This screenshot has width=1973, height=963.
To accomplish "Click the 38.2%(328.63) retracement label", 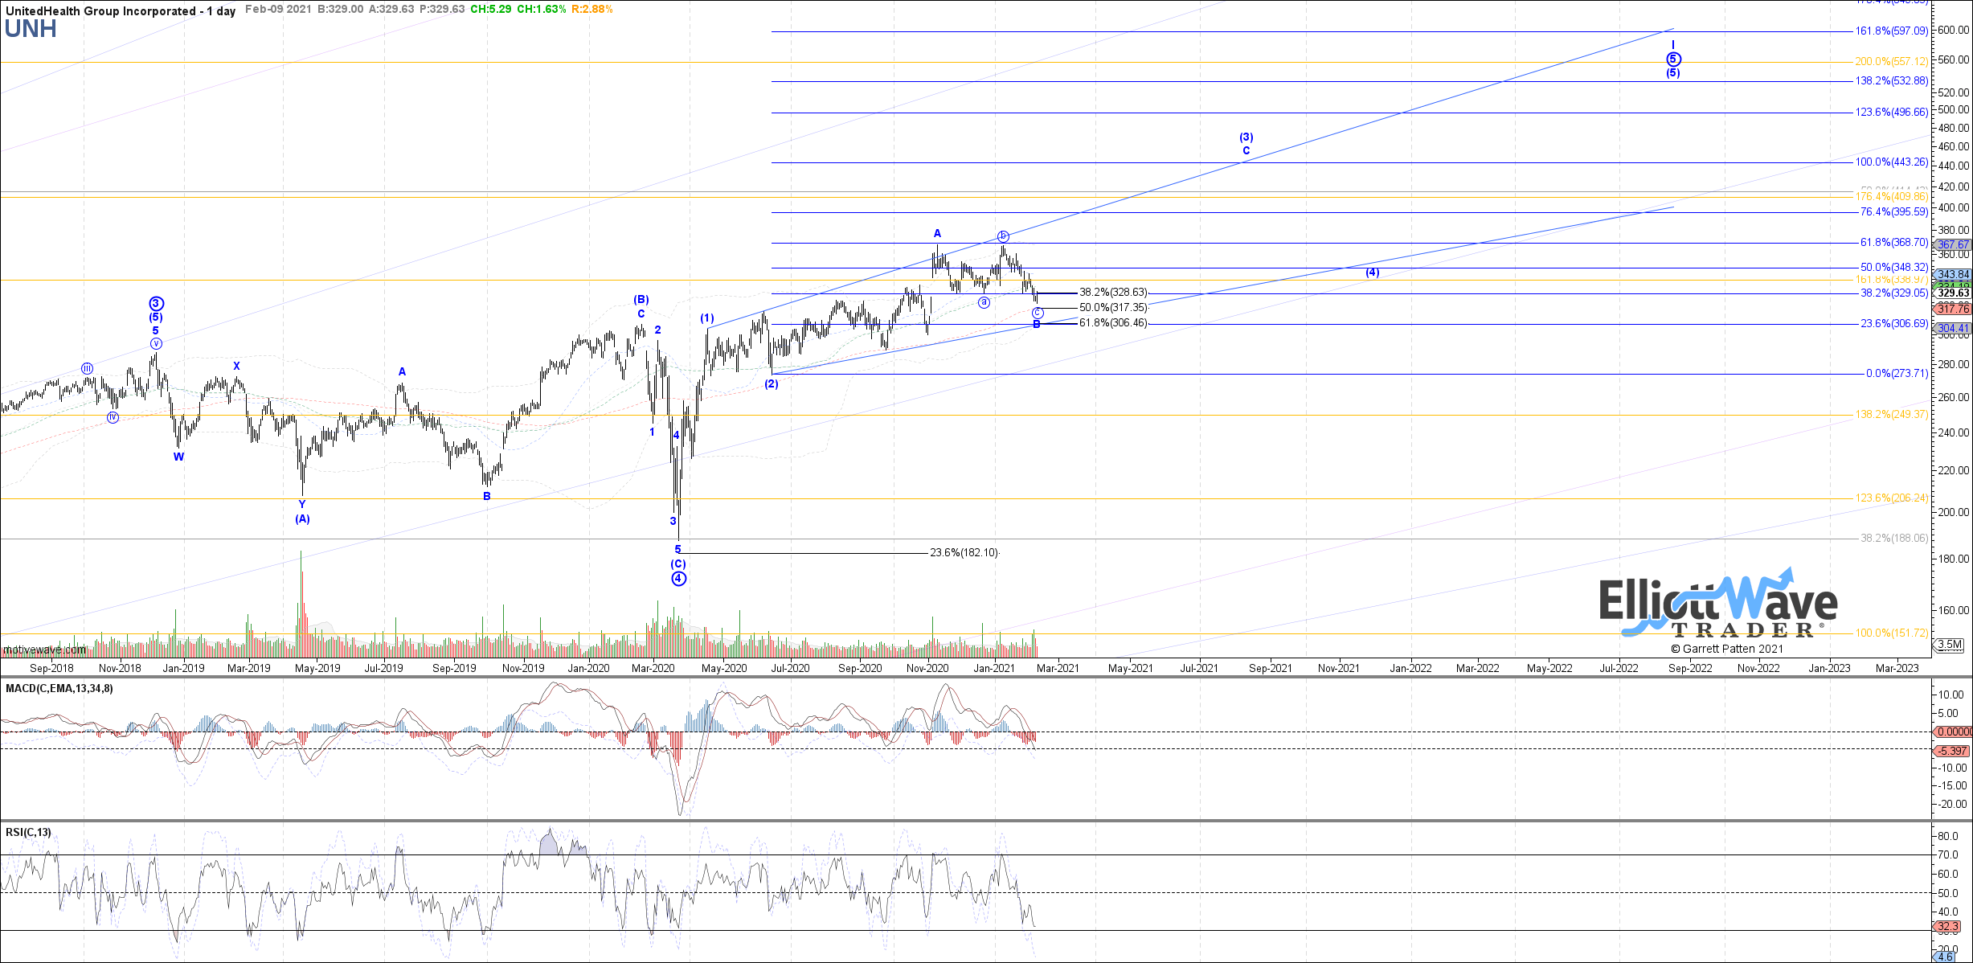I will tap(1113, 293).
